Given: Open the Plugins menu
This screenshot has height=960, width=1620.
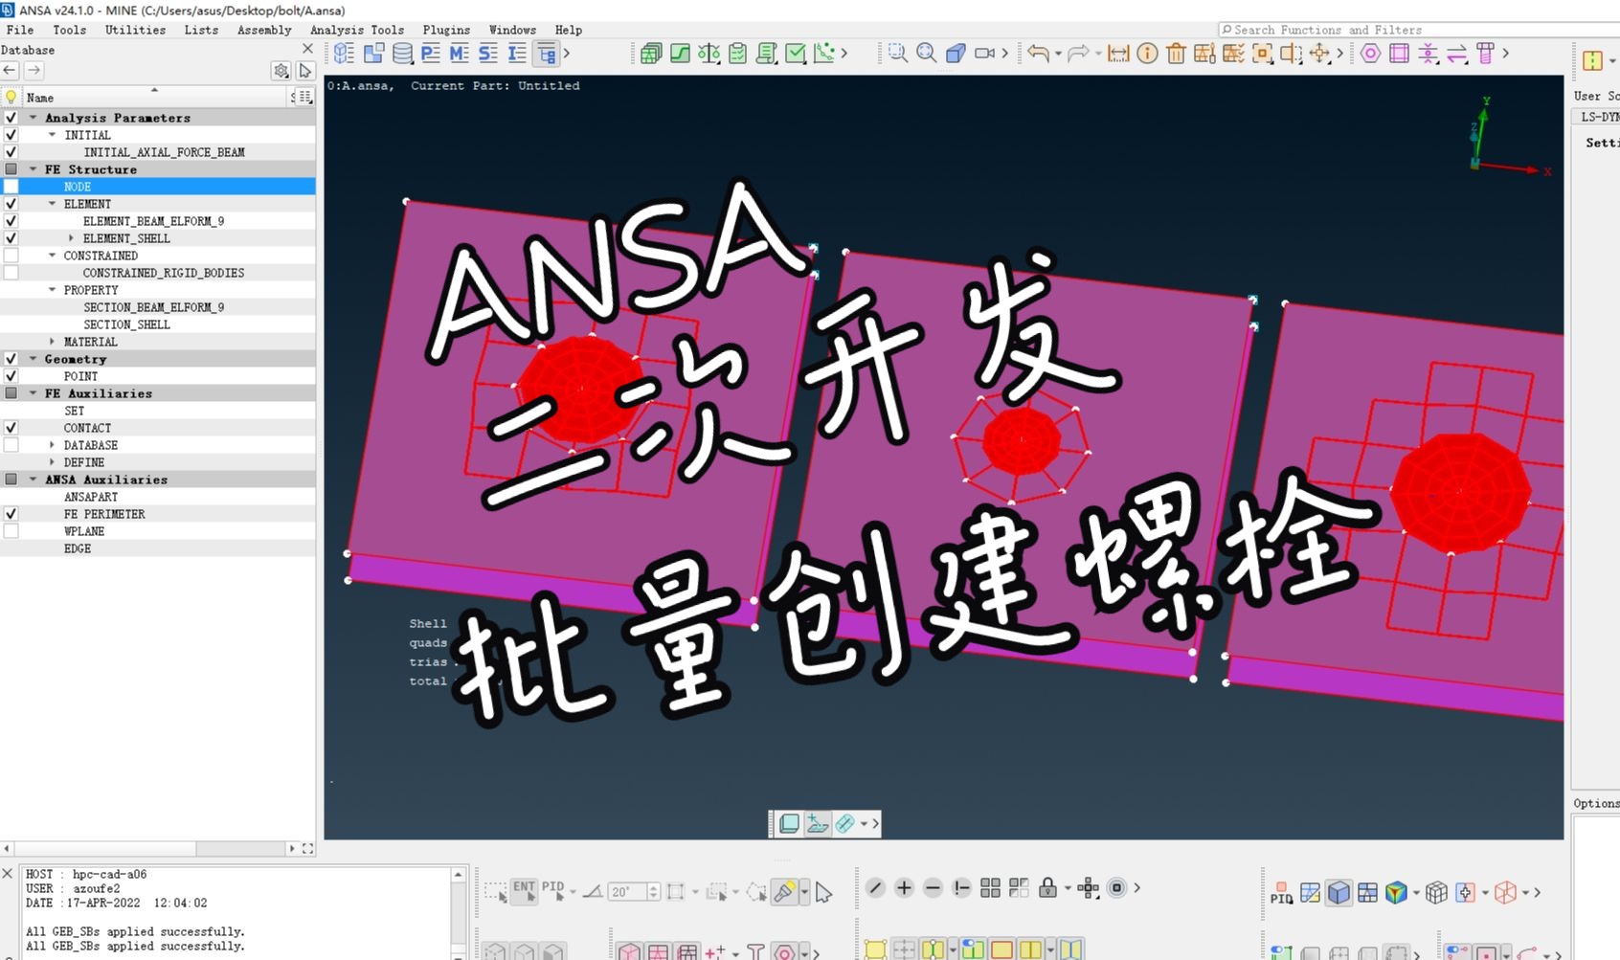Looking at the screenshot, I should coord(446,30).
